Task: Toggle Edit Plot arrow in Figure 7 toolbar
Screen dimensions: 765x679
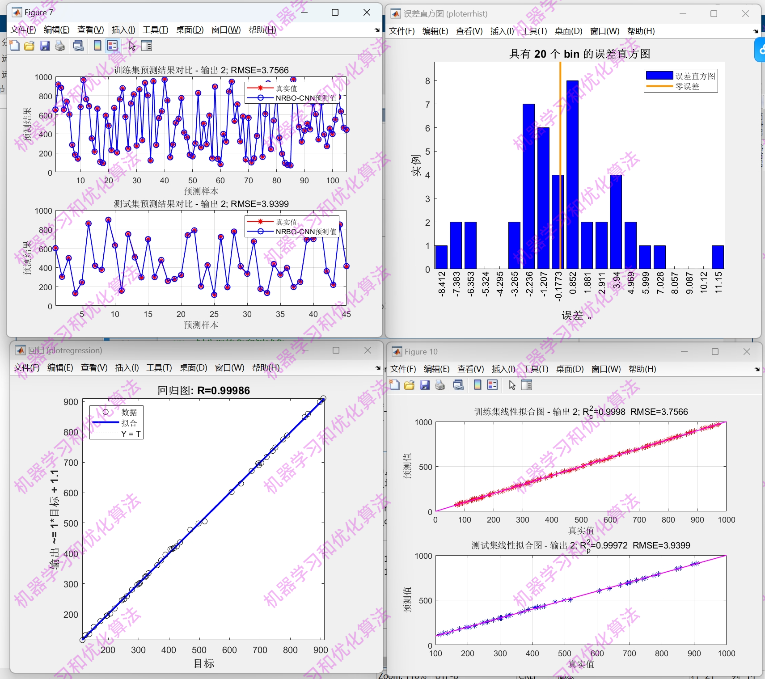Action: pos(132,46)
